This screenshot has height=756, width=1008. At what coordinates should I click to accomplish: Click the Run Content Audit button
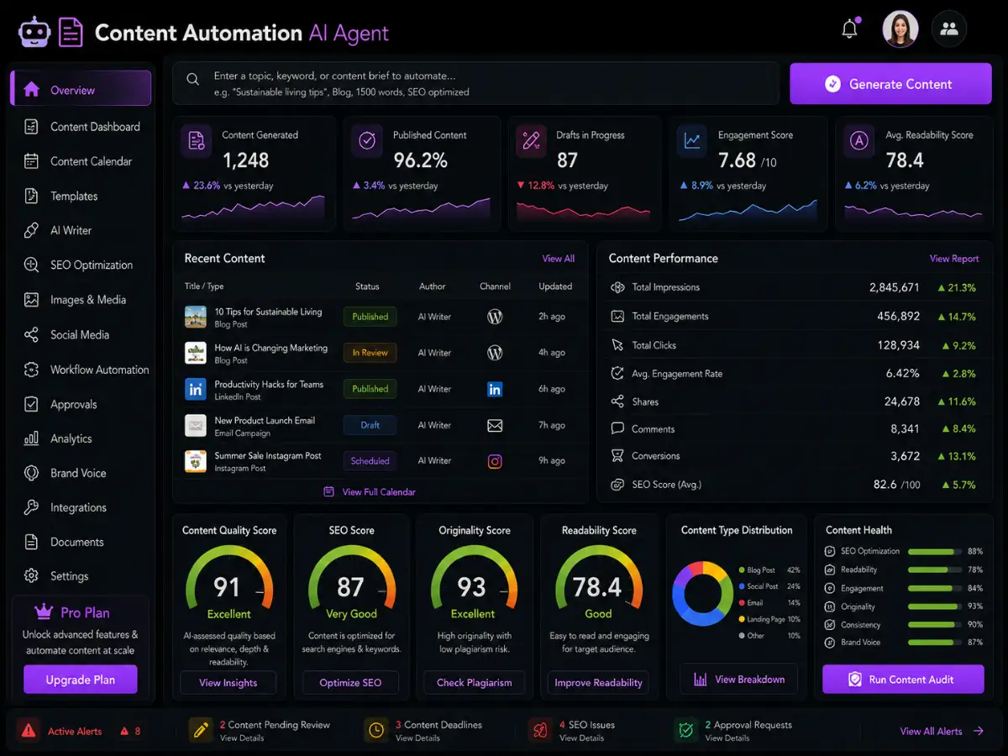(x=903, y=680)
